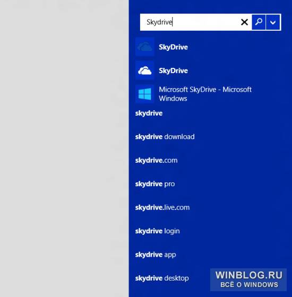Image resolution: width=292 pixels, height=297 pixels.
Task: Choose the 'skydrive app' suggestion
Action: (x=156, y=255)
